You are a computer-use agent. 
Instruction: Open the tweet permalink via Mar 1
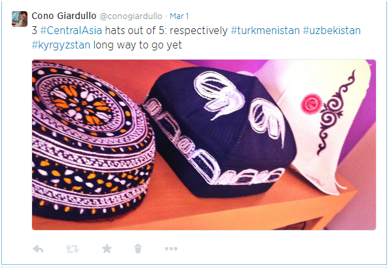click(x=179, y=16)
